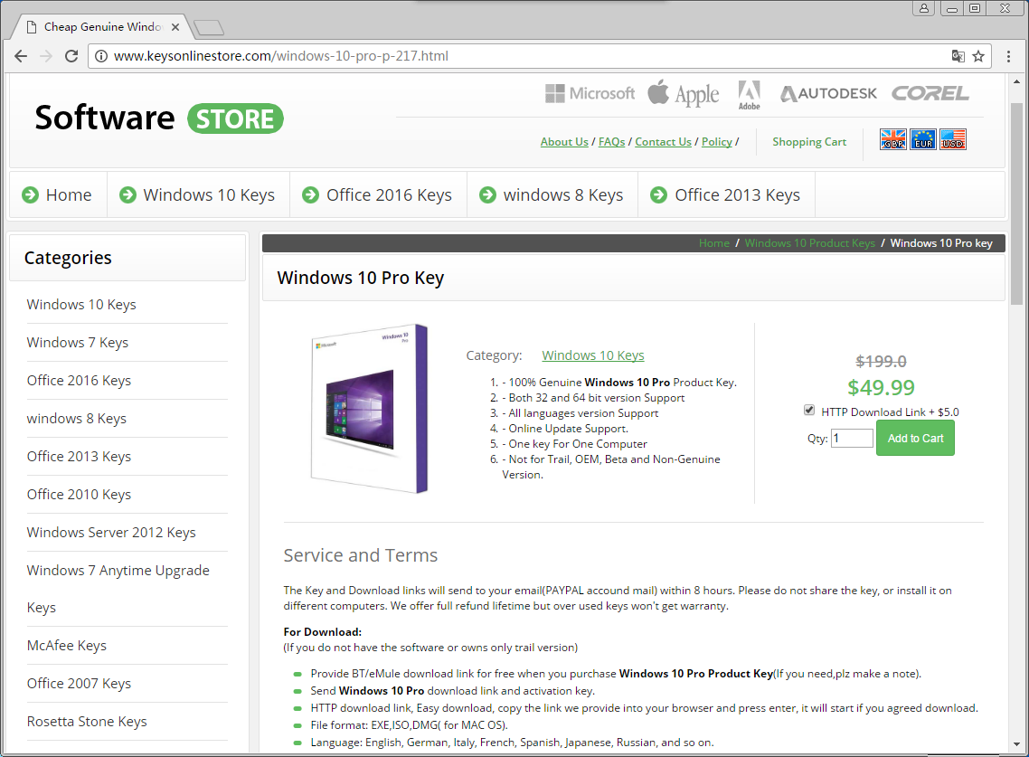Select Windows 10 Keys in Categories sidebar
This screenshot has height=757, width=1029.
81,305
